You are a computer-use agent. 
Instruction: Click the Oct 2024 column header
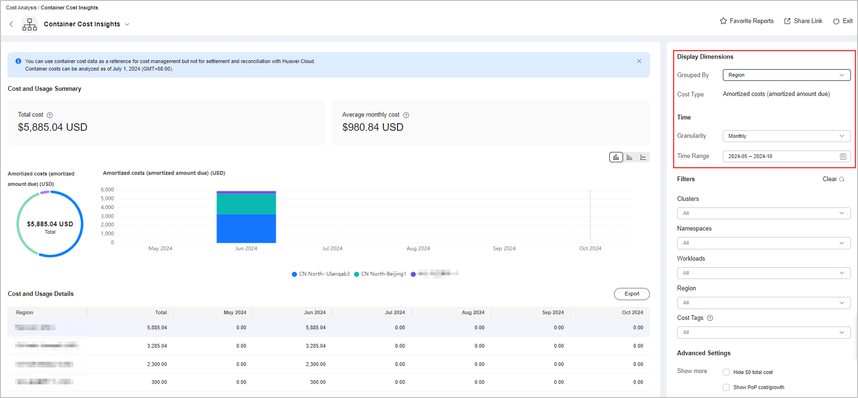tap(632, 312)
